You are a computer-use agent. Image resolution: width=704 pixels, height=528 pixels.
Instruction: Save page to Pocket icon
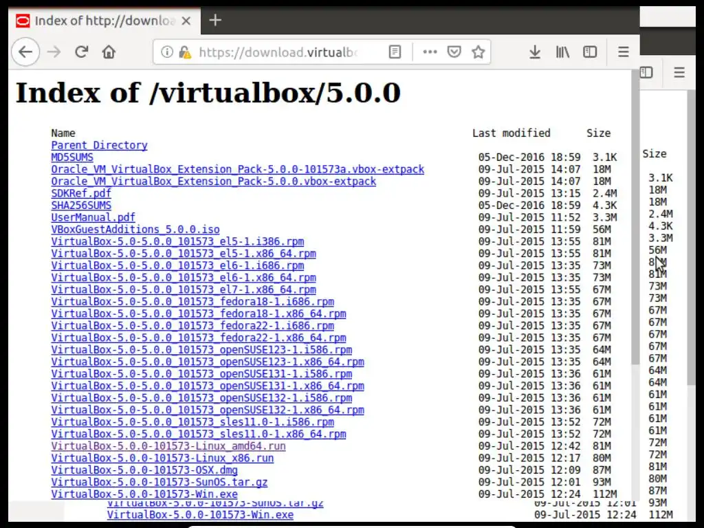click(x=454, y=52)
